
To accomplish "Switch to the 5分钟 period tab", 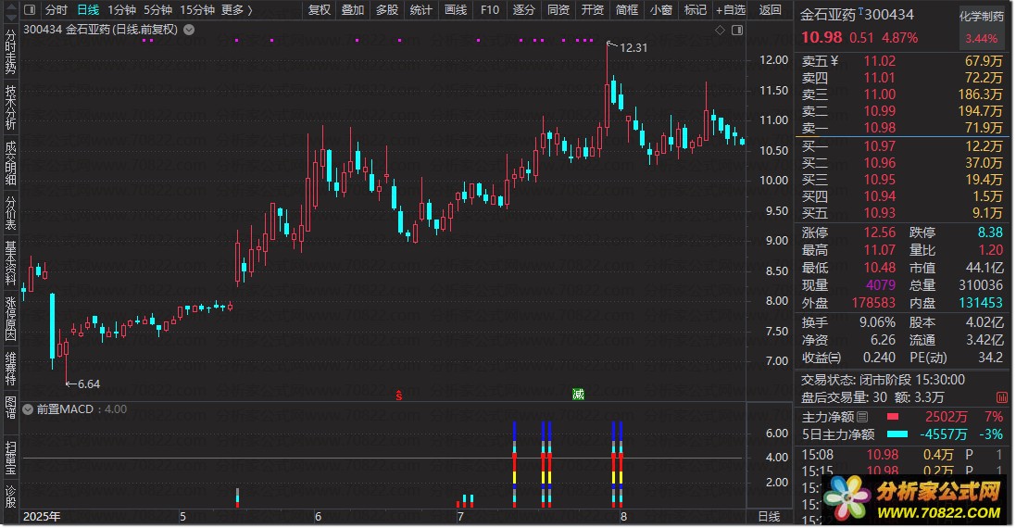I will [157, 10].
